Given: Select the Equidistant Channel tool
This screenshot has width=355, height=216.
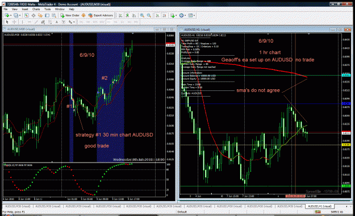Looking at the screenshot, I should point(43,22).
